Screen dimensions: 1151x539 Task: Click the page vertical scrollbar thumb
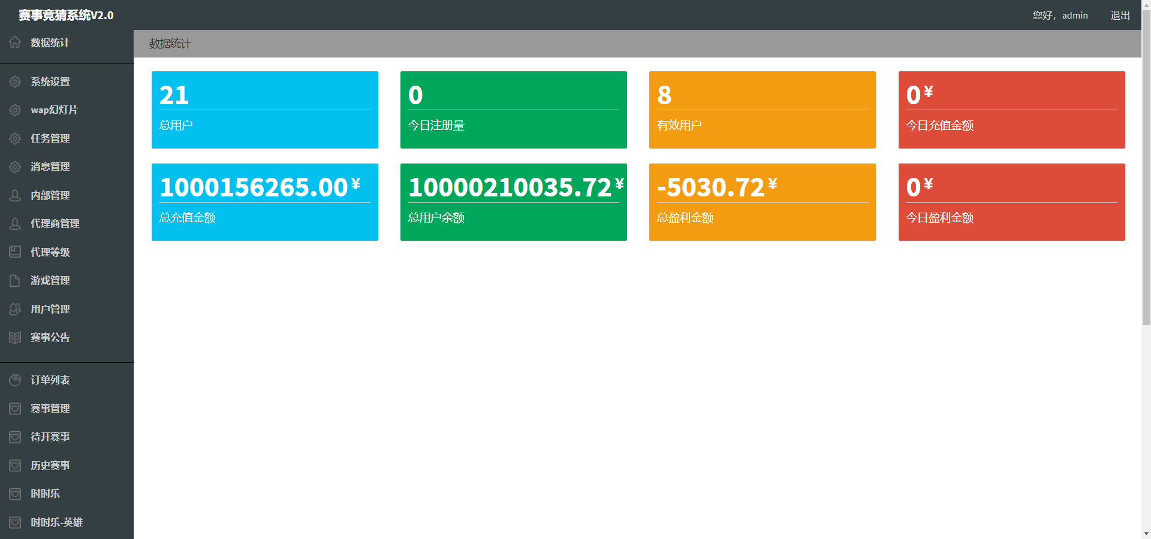pyautogui.click(x=1146, y=167)
